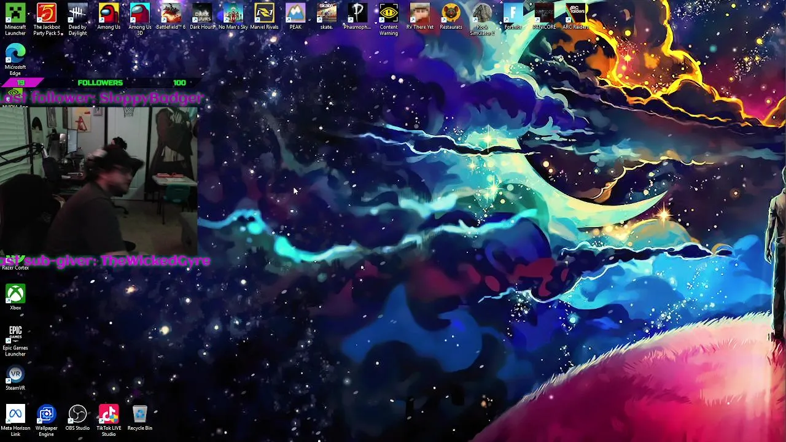This screenshot has height=442, width=786.
Task: Launch the OBS Studio shortcut
Action: [x=77, y=417]
